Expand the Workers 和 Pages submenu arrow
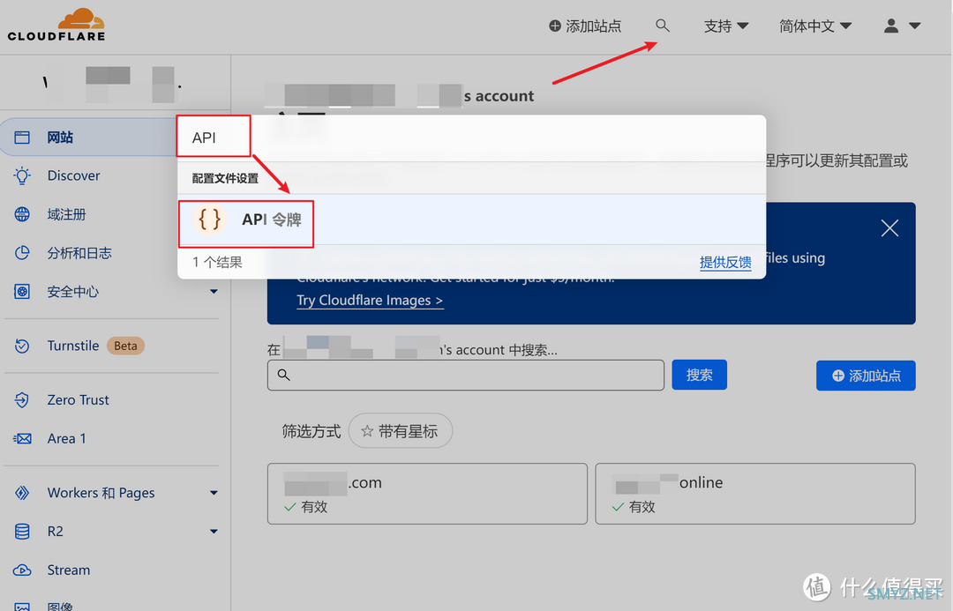This screenshot has height=611, width=953. click(214, 493)
